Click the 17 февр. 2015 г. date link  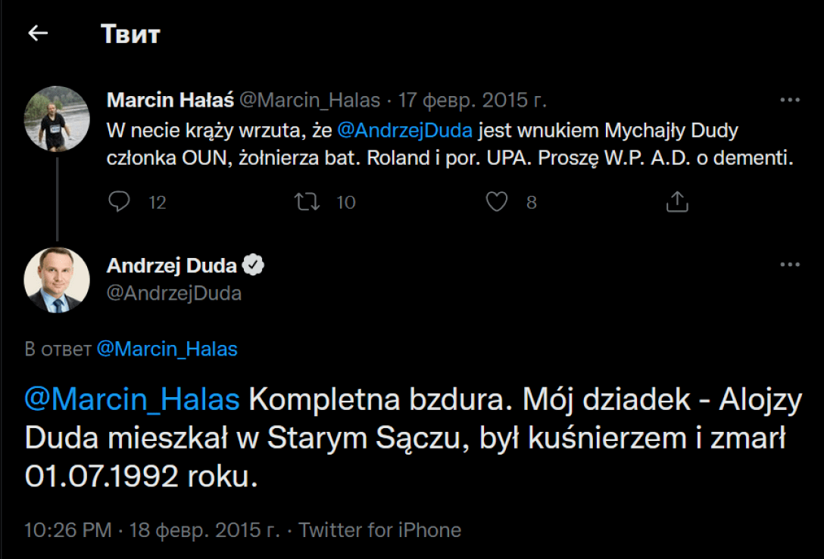point(473,100)
